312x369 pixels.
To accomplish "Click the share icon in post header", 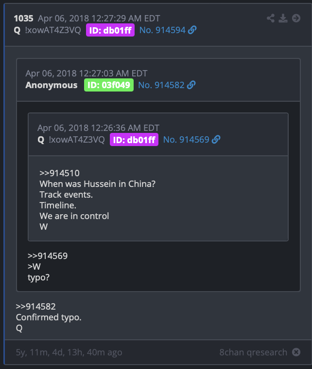I will pos(271,18).
